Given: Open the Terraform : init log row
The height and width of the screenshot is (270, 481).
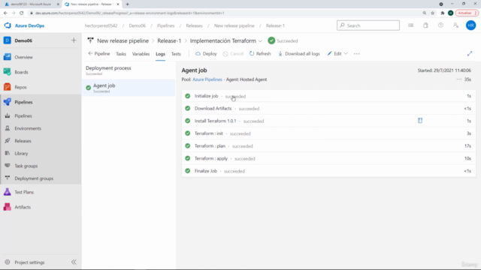Looking at the screenshot, I should (328, 133).
